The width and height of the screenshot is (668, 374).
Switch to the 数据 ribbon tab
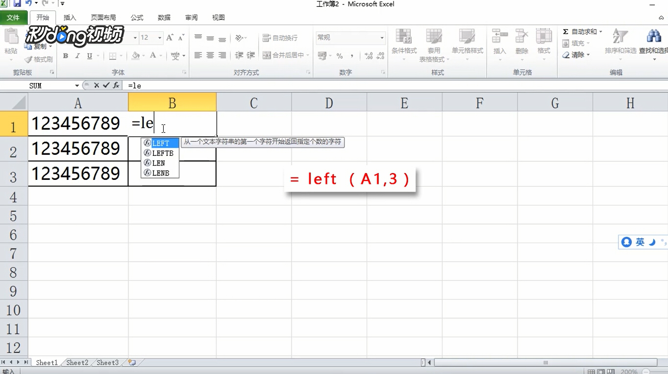point(164,18)
